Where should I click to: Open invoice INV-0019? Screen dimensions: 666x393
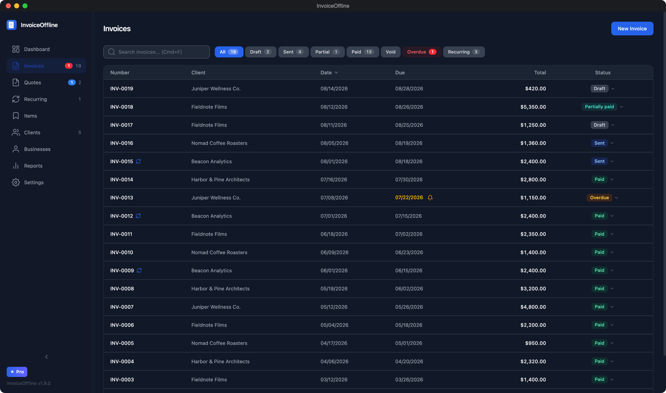click(122, 89)
